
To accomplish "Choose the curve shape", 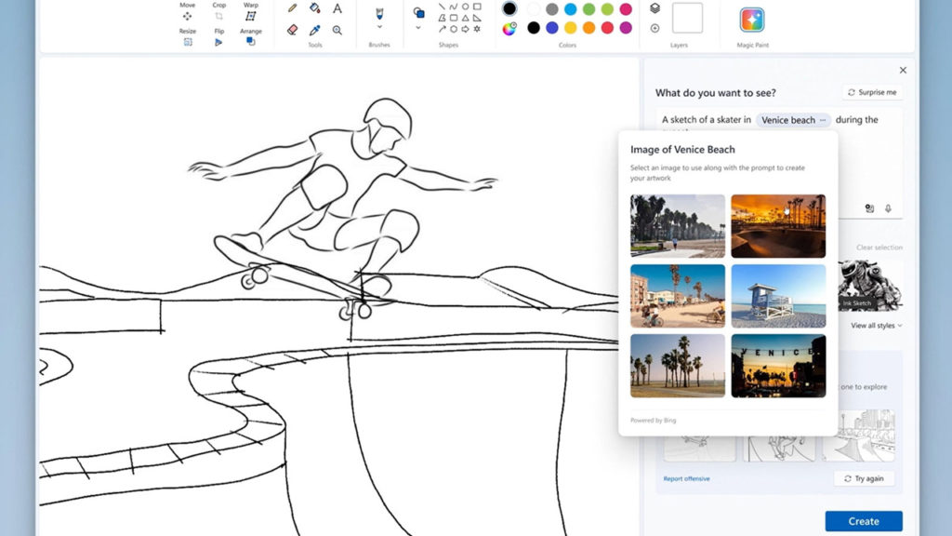I will coord(454,7).
